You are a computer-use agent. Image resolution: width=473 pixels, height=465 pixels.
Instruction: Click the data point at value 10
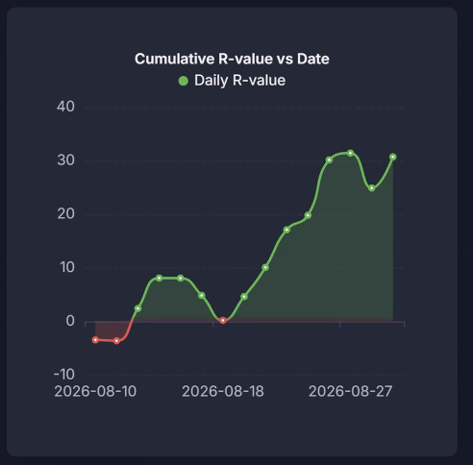pos(265,267)
